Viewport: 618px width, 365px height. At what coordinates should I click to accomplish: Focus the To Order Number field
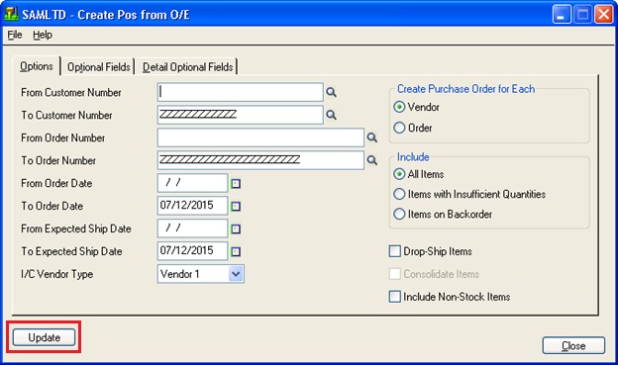260,160
